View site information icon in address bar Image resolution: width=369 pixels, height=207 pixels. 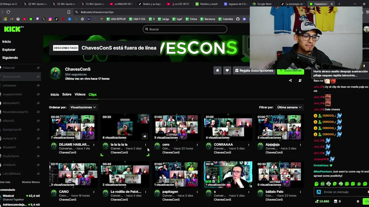tap(76, 12)
